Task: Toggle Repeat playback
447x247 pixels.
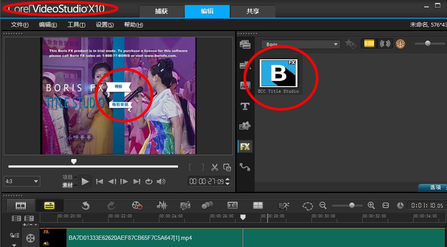Action: [149, 181]
